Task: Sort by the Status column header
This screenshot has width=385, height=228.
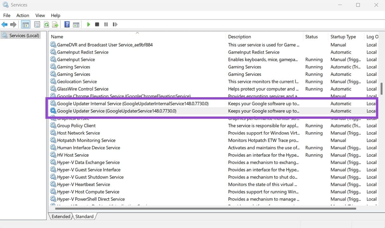Action: click(x=311, y=37)
